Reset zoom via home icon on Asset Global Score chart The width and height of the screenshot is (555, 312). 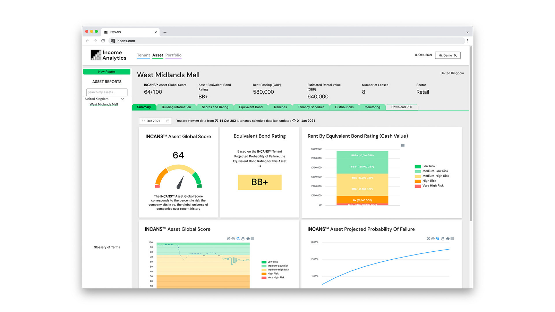click(247, 239)
